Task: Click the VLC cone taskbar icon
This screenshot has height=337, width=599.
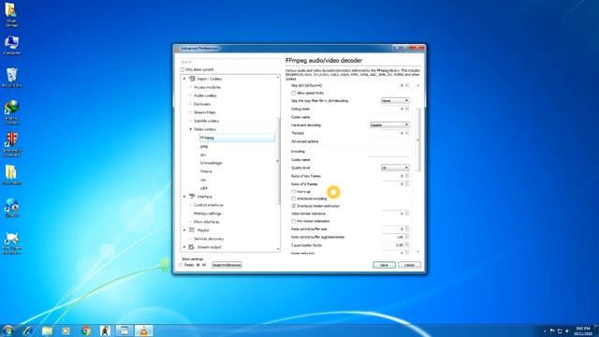Action: 144,330
